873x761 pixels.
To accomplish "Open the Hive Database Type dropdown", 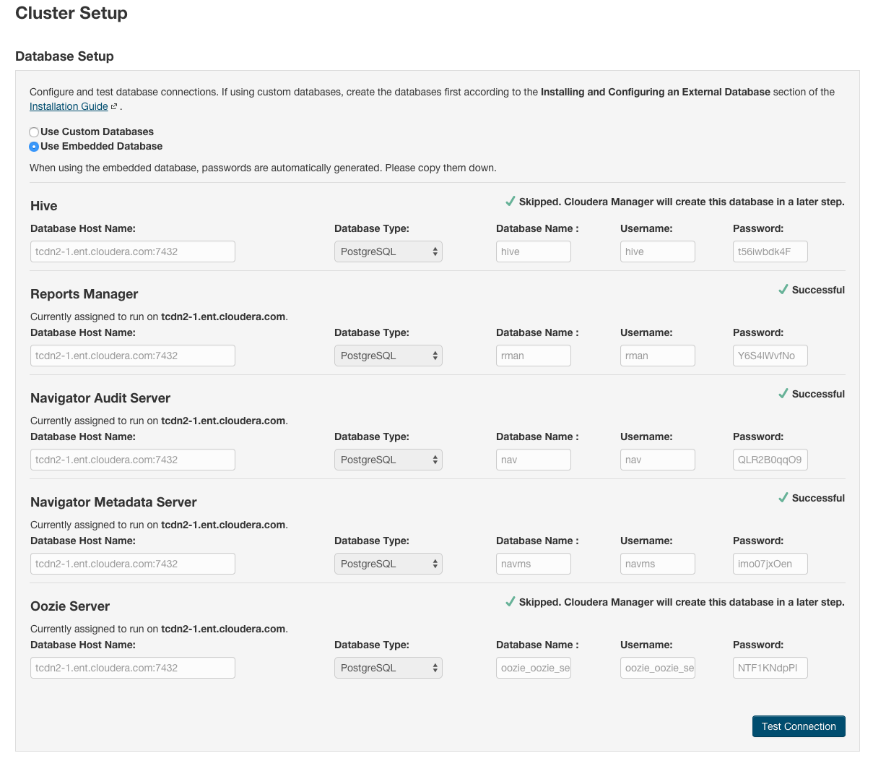I will tap(388, 251).
